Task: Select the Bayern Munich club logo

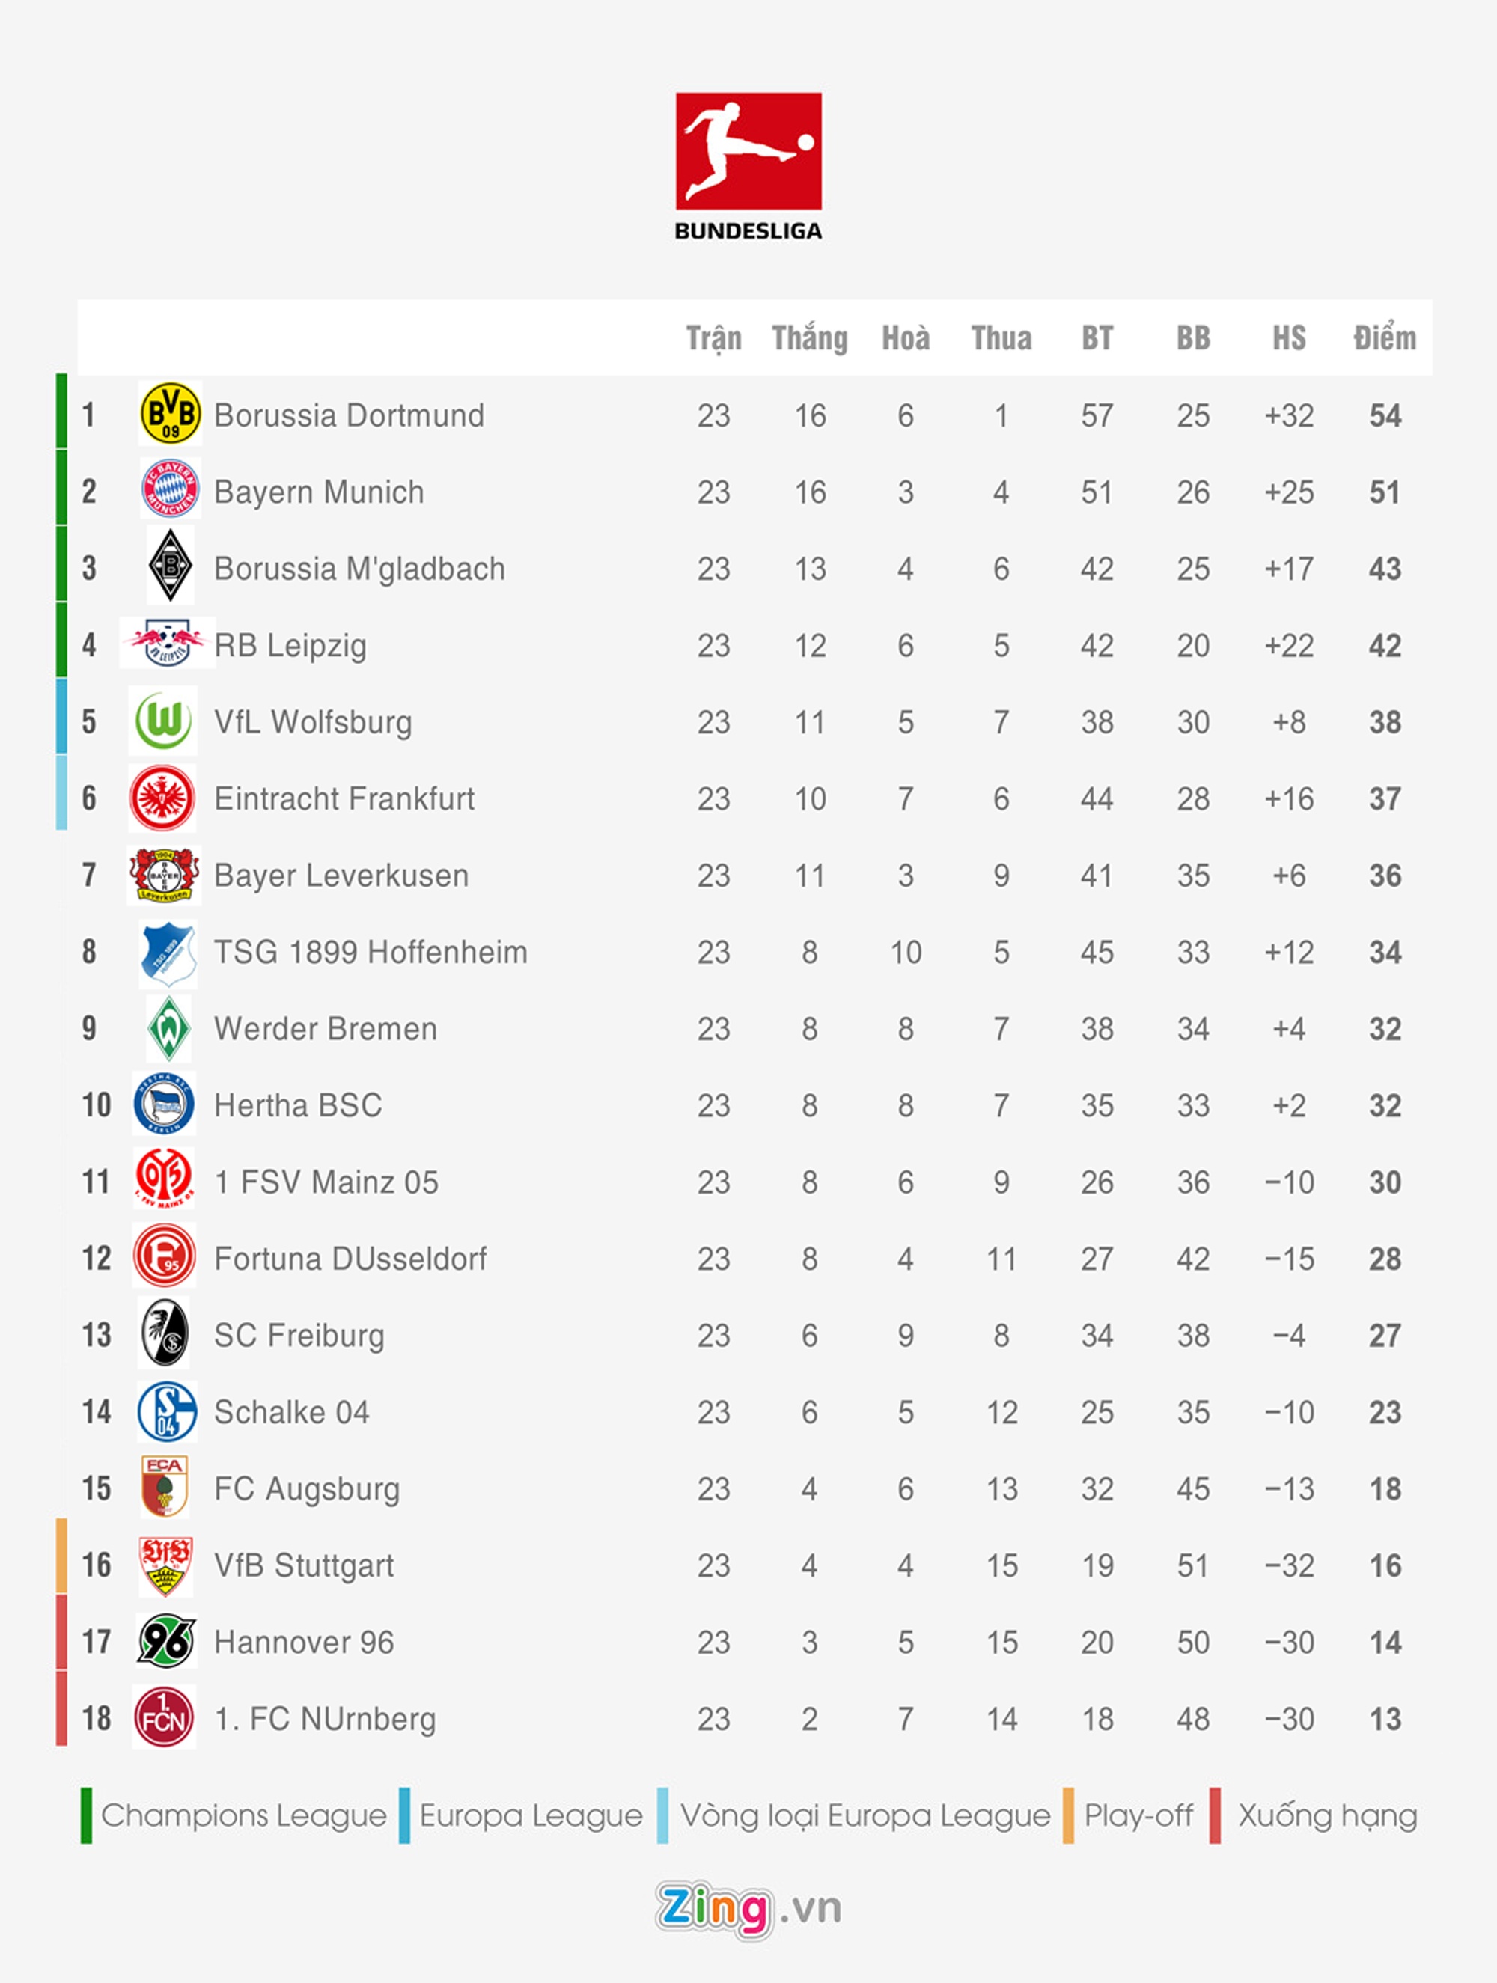Action: [x=169, y=489]
